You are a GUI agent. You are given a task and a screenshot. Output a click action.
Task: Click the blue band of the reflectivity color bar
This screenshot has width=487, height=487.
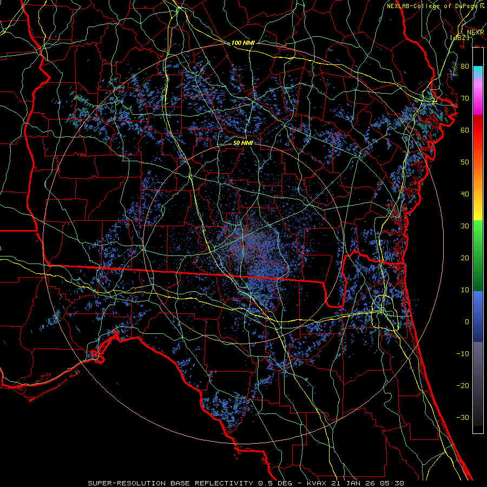click(x=478, y=315)
